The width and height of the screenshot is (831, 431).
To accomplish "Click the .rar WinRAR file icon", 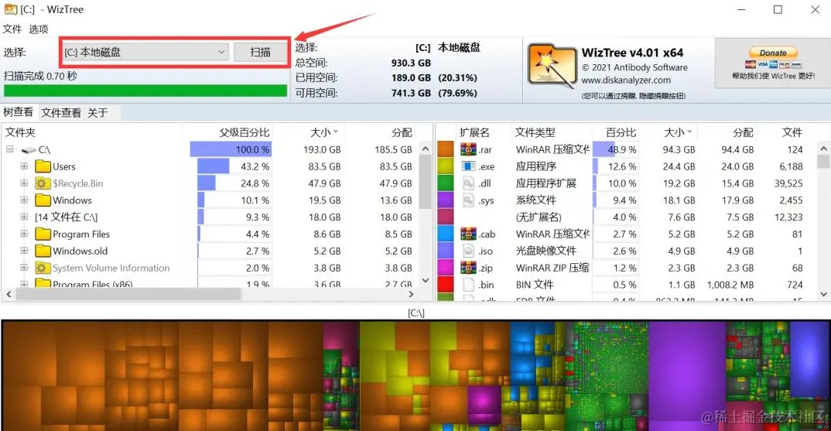I will 468,149.
